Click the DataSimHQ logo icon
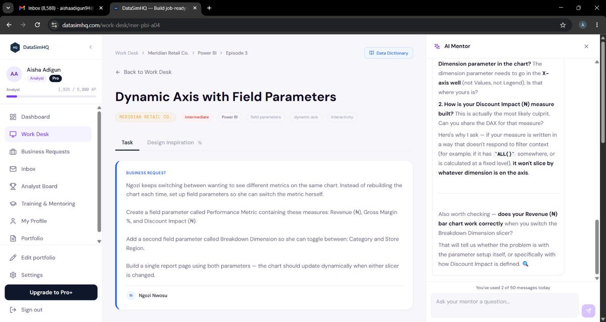 point(15,47)
